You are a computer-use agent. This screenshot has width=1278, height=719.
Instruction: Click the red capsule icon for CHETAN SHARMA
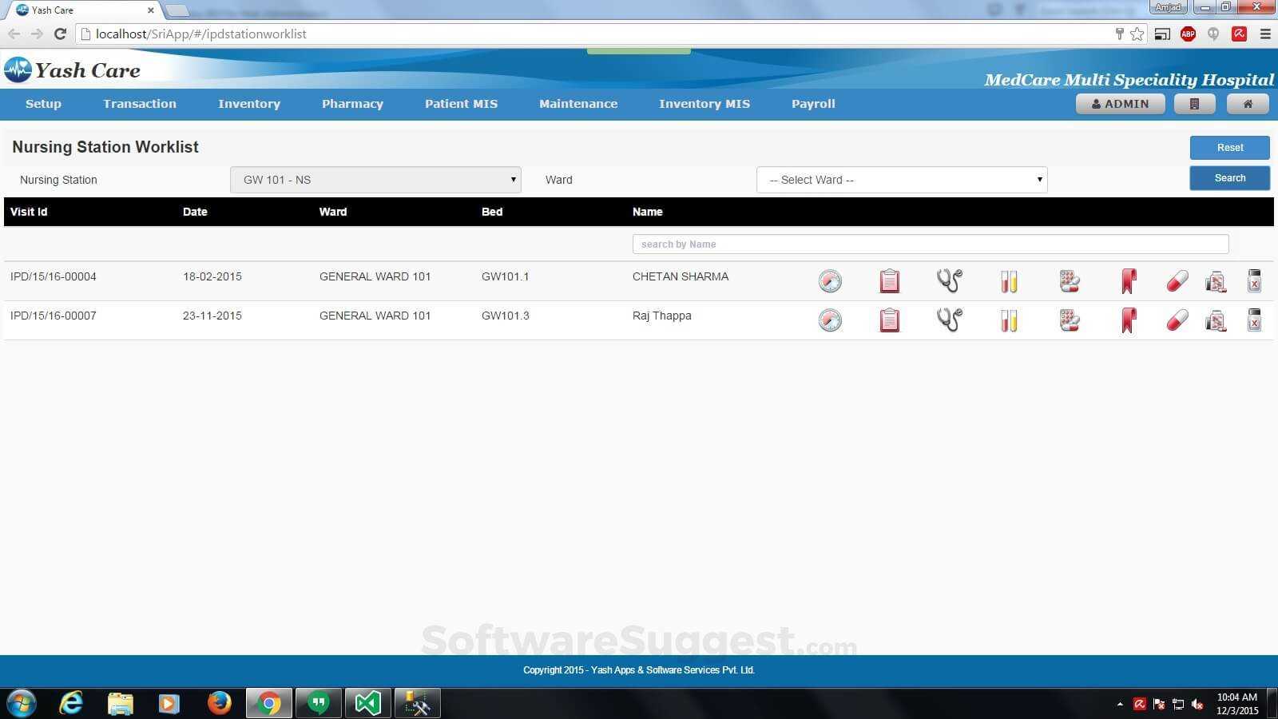point(1177,281)
